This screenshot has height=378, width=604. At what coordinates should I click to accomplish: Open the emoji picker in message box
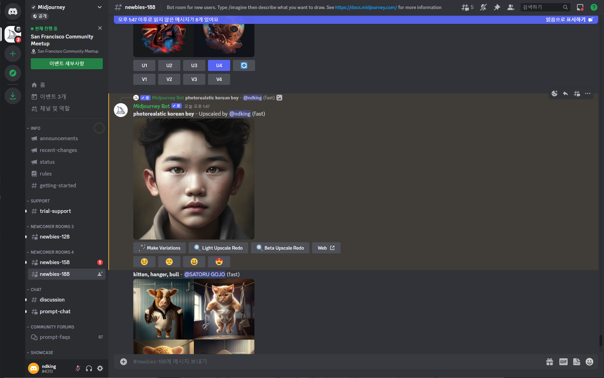589,362
